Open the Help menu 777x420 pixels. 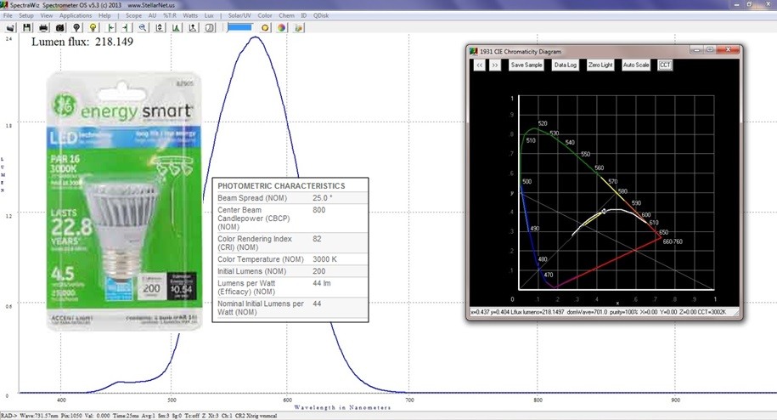[104, 15]
